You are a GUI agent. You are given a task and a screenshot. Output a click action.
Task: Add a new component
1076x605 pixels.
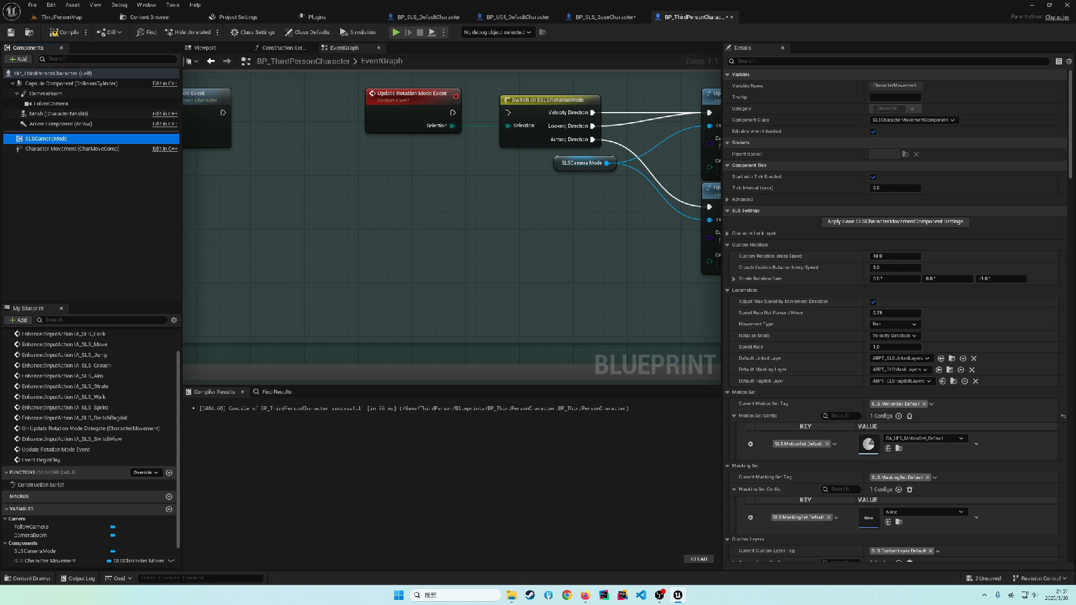[18, 59]
